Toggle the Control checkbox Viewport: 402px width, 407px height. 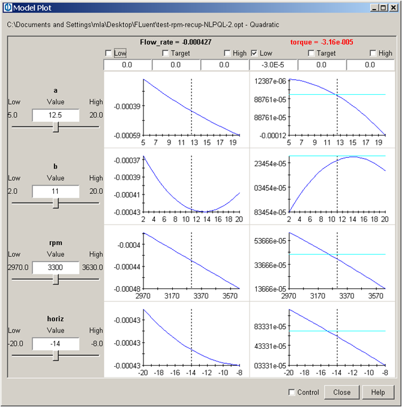click(x=292, y=393)
